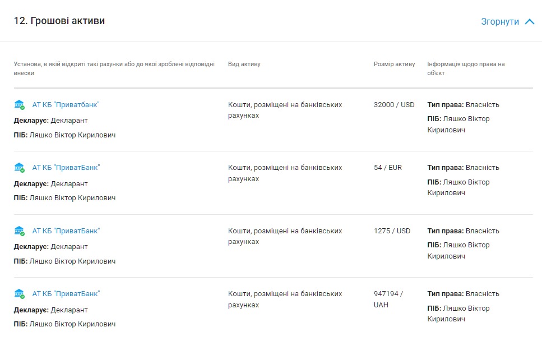Click bank icon in the 54 EUR row
Screen dimensions: 542x341
tap(20, 168)
